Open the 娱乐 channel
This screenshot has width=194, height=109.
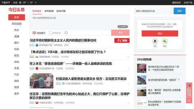(x=17, y=55)
